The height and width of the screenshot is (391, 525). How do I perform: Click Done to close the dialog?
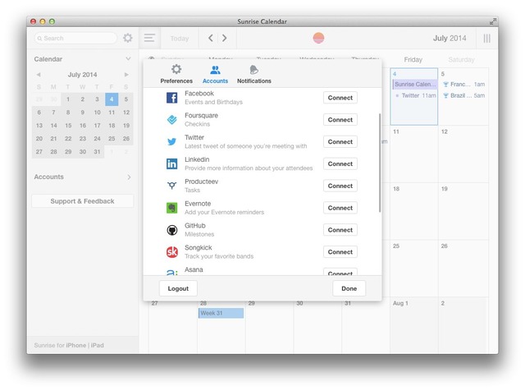349,288
